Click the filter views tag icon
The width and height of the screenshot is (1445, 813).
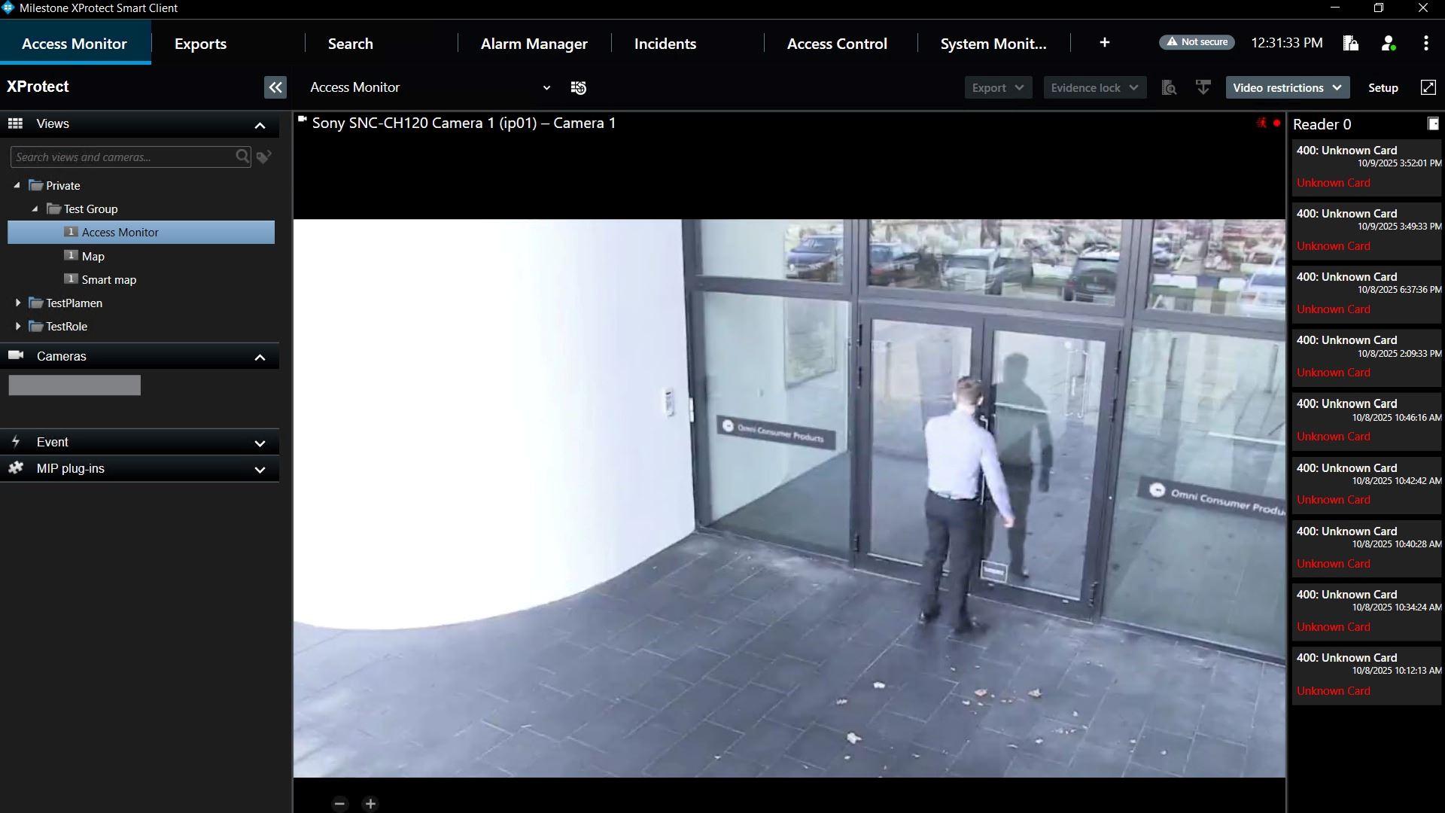[x=264, y=157]
